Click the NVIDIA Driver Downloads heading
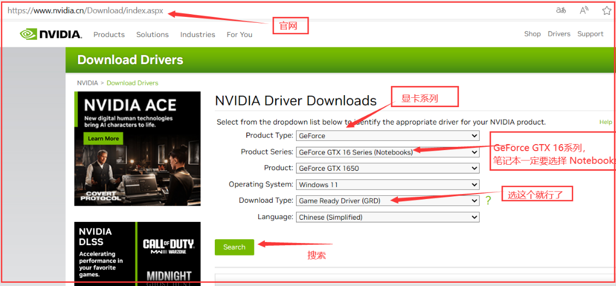The width and height of the screenshot is (616, 286). [x=296, y=101]
